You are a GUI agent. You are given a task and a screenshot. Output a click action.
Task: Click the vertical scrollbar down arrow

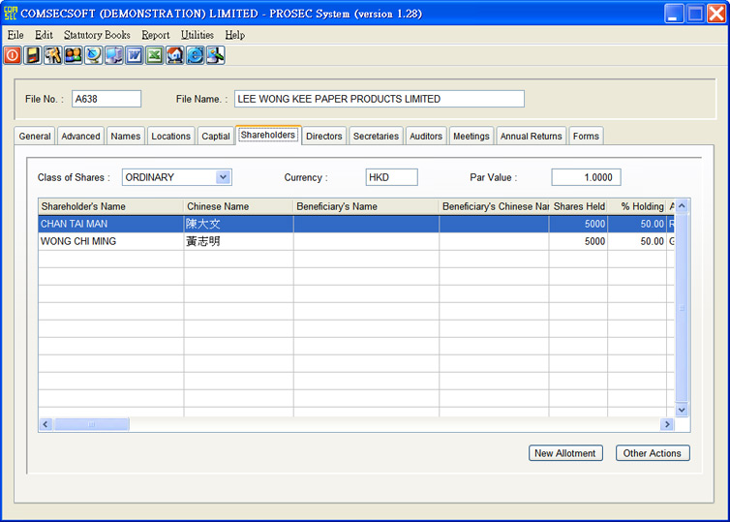pos(682,411)
